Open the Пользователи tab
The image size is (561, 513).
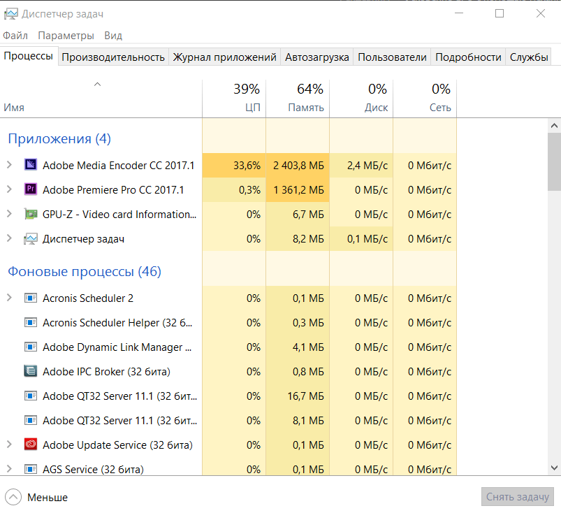(x=392, y=57)
